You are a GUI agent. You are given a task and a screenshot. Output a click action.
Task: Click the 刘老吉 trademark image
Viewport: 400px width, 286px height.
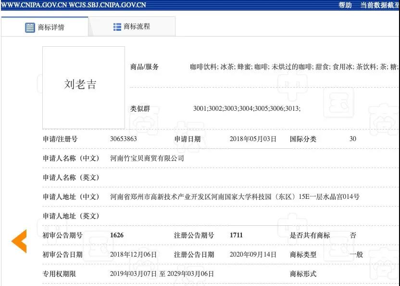84,88
